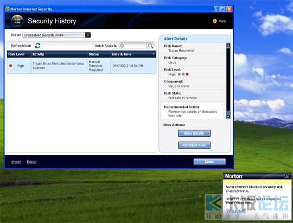Select the Trojan.Brisv.A!inf detected row
This screenshot has width=293, height=223.
coord(81,66)
